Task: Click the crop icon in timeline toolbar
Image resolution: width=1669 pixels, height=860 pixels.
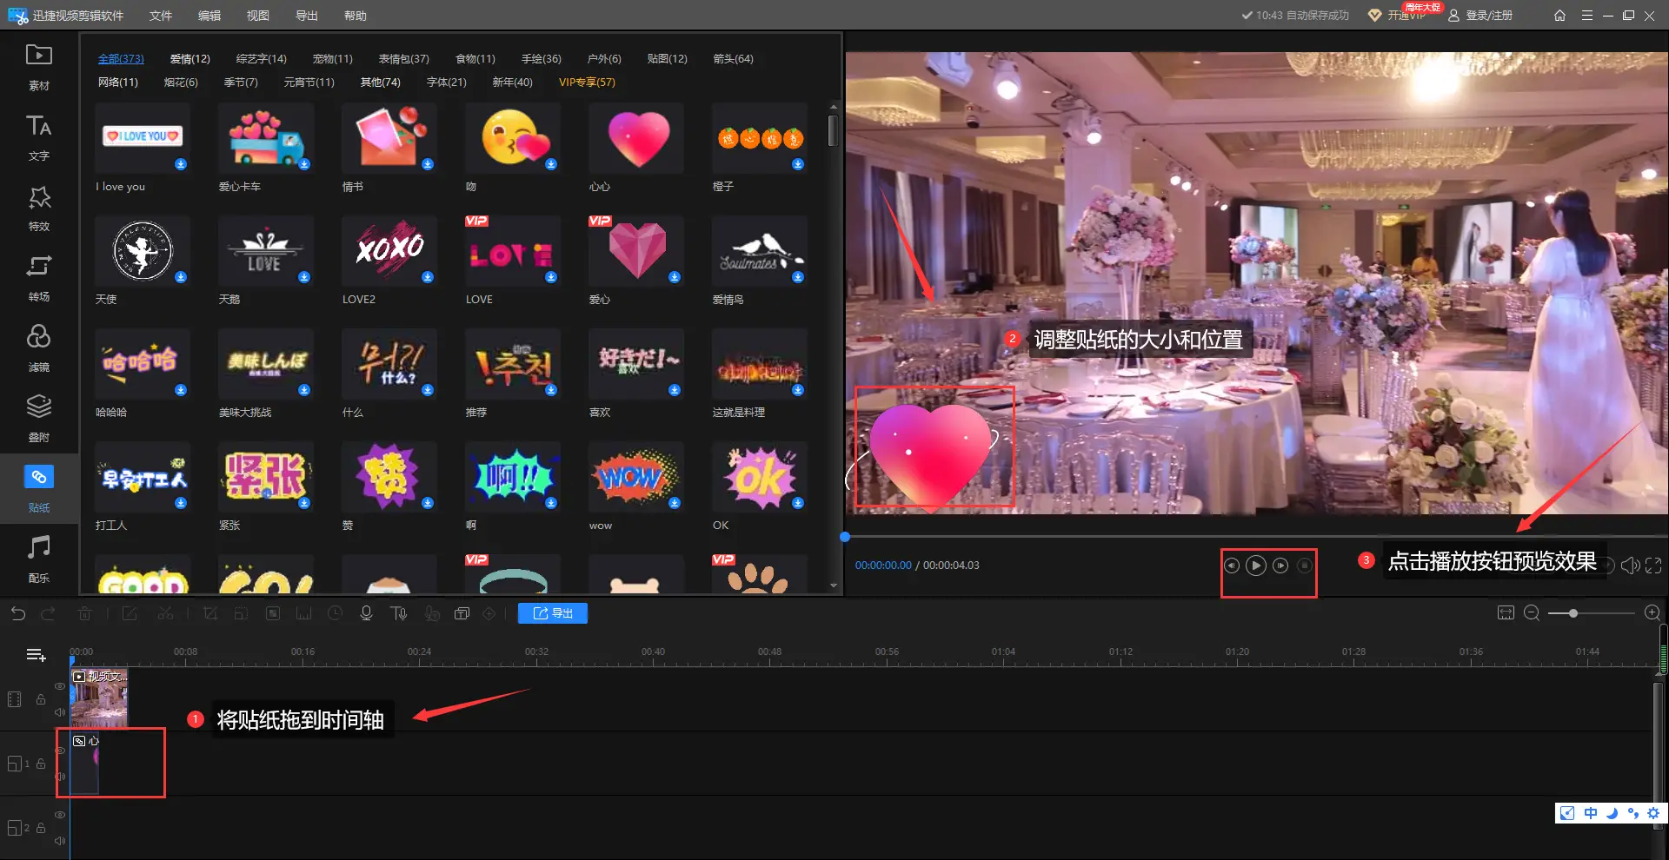Action: tap(209, 613)
